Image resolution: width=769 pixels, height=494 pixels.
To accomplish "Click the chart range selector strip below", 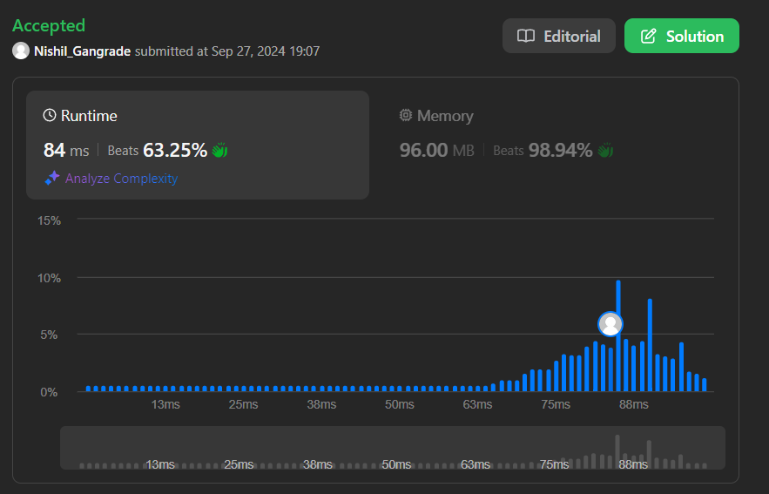I will pos(393,448).
